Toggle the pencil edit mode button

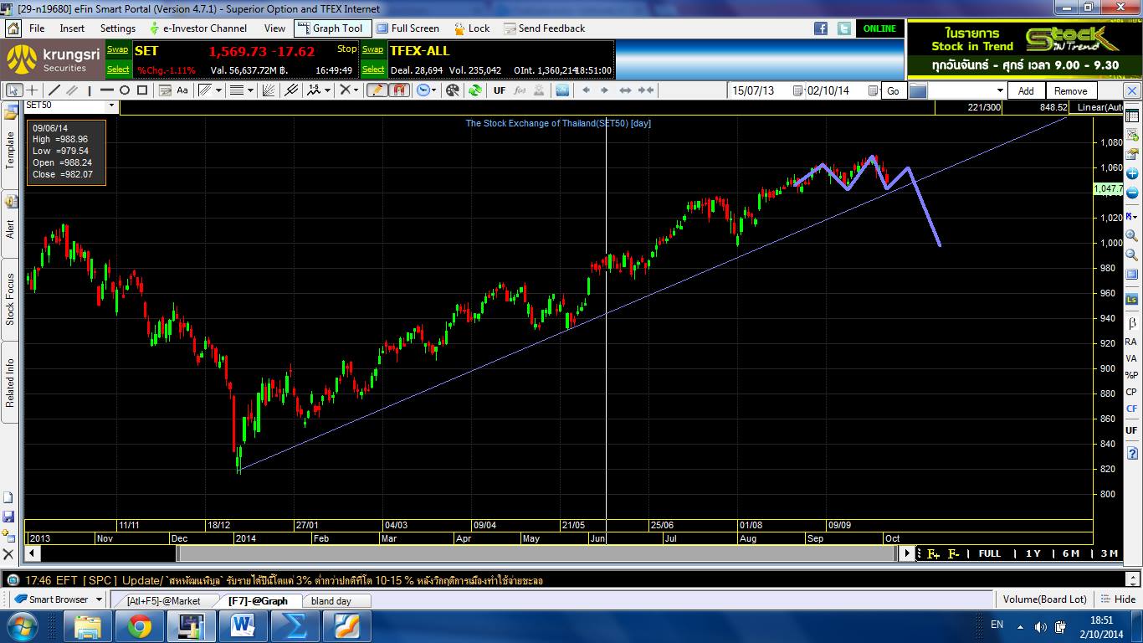[377, 90]
